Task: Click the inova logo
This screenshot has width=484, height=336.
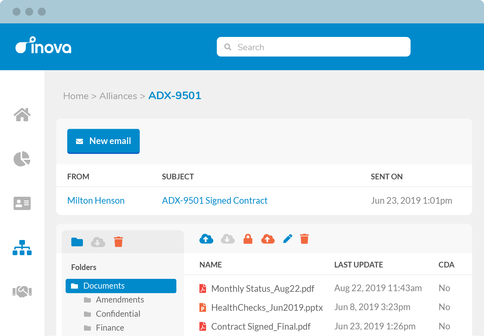Action: pos(43,45)
